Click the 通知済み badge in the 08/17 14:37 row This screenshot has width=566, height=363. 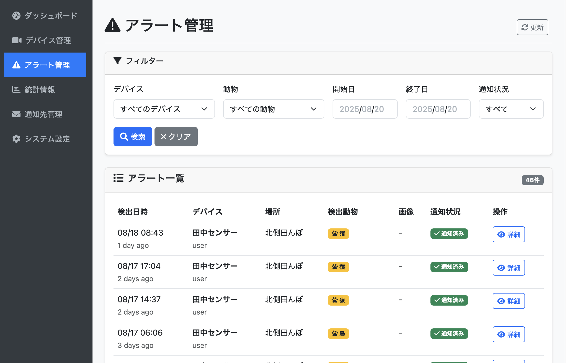pyautogui.click(x=449, y=300)
